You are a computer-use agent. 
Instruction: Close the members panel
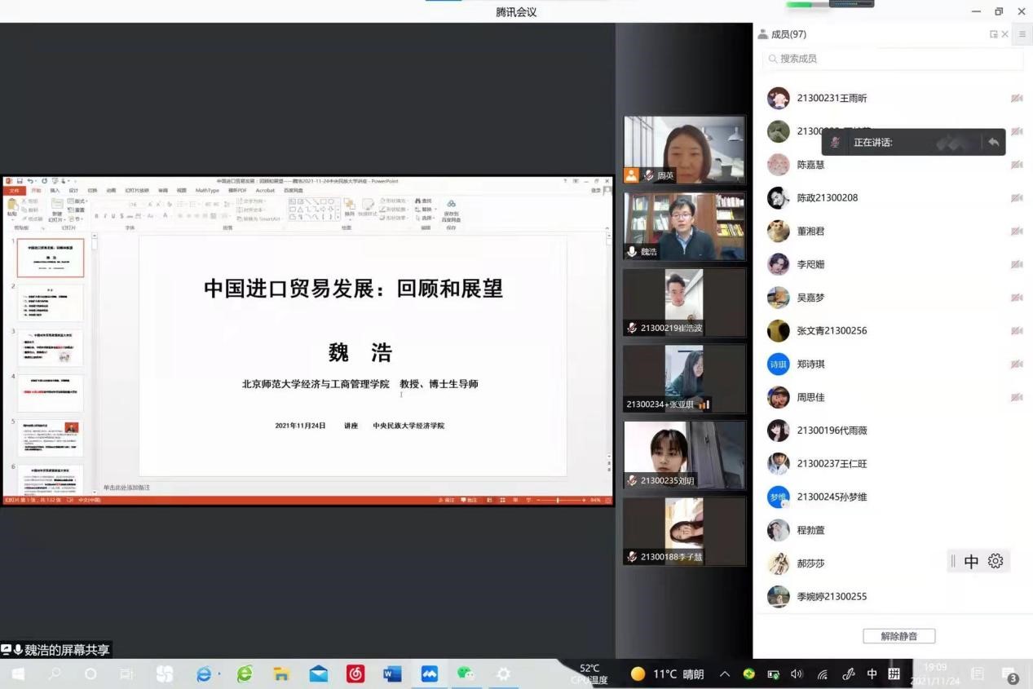coord(1005,34)
